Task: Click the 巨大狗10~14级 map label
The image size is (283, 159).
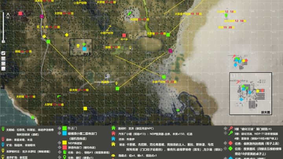Action: coord(79,90)
